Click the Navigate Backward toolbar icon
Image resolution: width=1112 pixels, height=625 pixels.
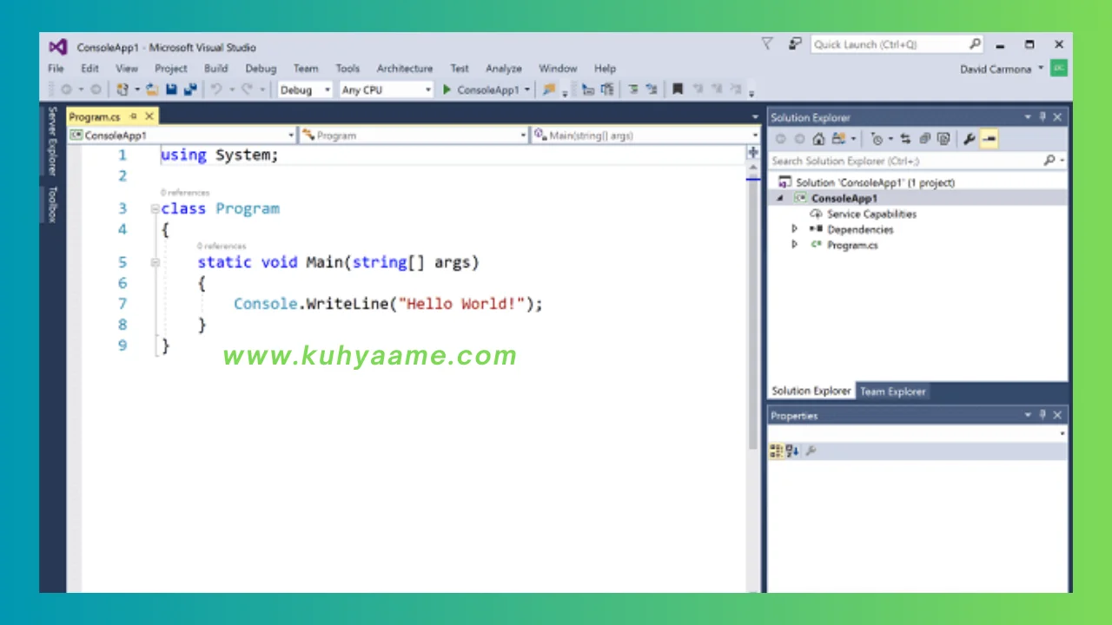coord(66,89)
